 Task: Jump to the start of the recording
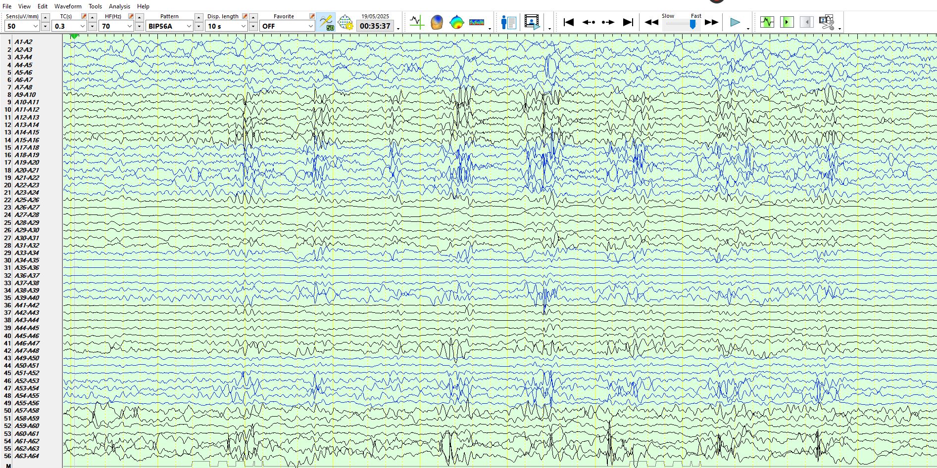[x=569, y=22]
